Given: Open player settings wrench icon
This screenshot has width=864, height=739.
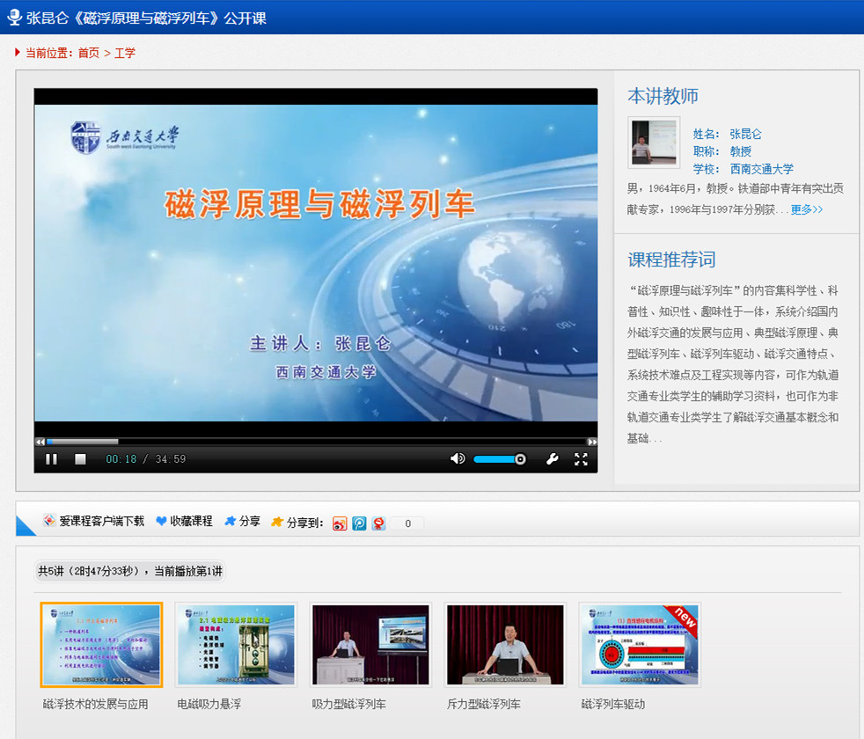Looking at the screenshot, I should coord(553,459).
